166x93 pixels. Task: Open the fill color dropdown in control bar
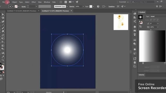point(13,6)
